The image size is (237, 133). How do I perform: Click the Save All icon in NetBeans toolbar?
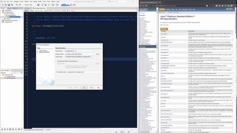click(12, 5)
